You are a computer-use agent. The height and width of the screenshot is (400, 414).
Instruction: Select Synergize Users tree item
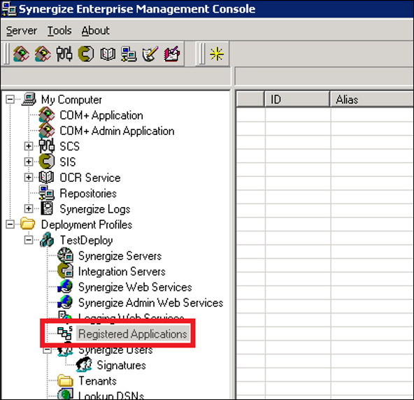click(115, 350)
